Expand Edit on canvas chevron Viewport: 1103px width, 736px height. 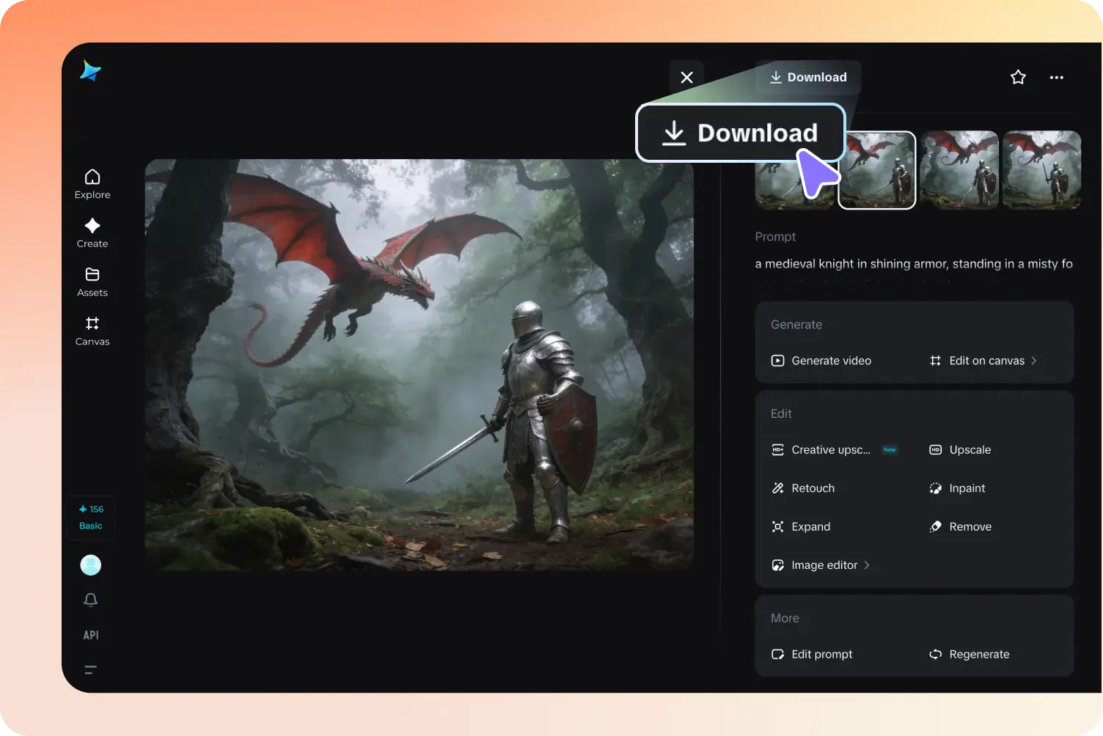(x=1033, y=361)
